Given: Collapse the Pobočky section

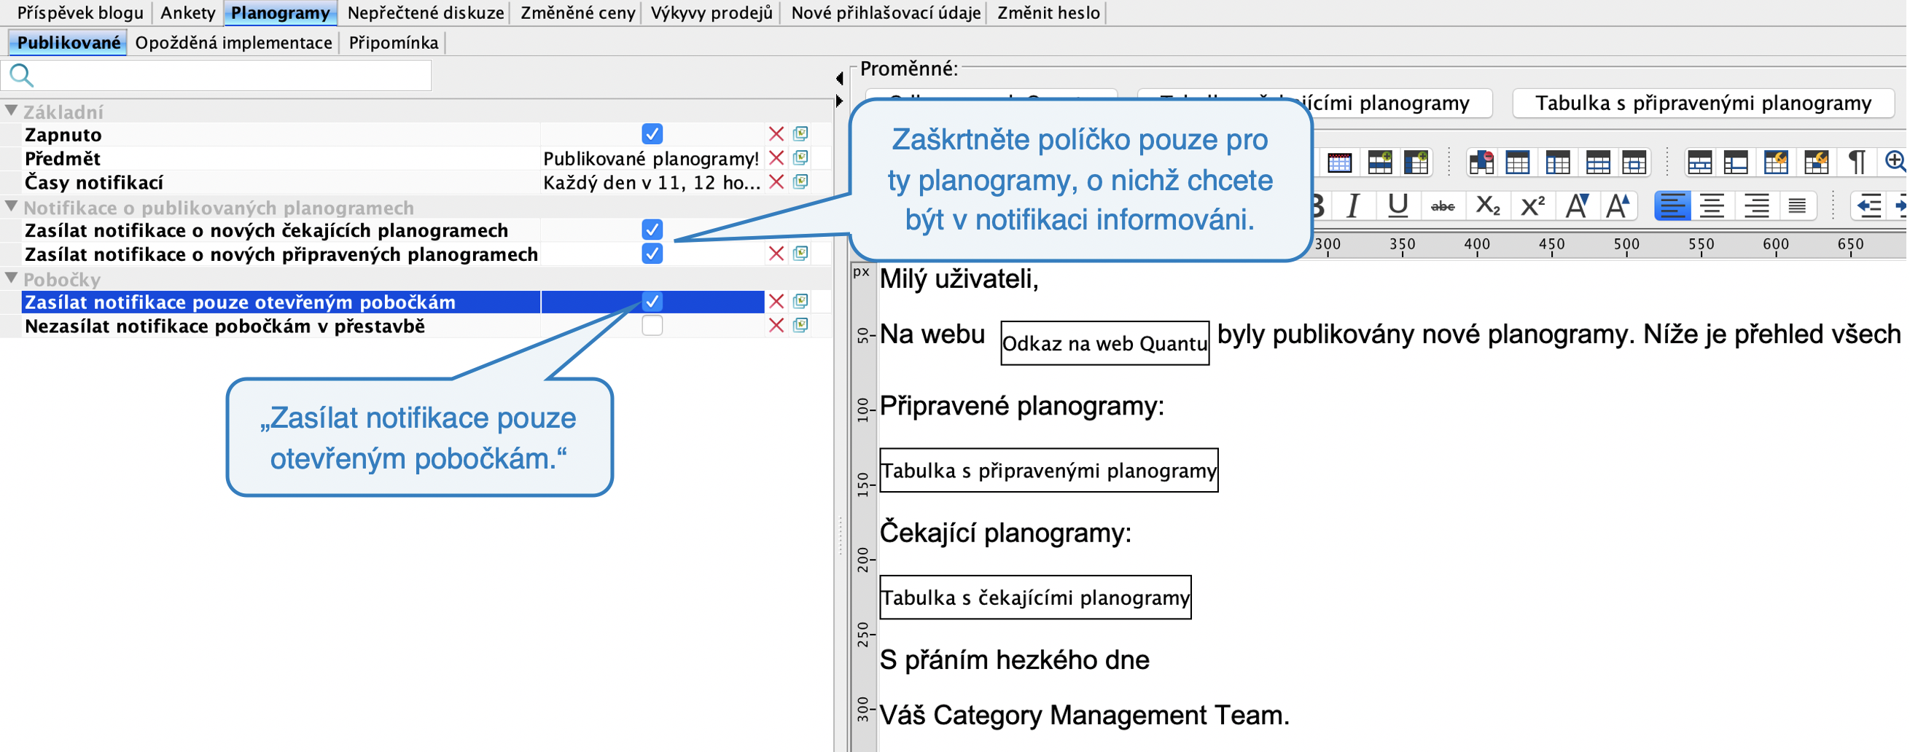Looking at the screenshot, I should pyautogui.click(x=11, y=278).
